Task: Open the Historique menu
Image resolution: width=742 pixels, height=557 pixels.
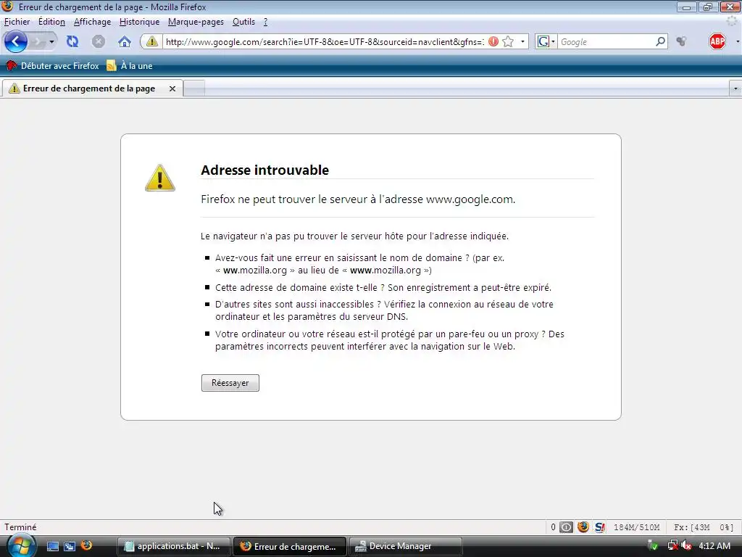Action: [139, 22]
